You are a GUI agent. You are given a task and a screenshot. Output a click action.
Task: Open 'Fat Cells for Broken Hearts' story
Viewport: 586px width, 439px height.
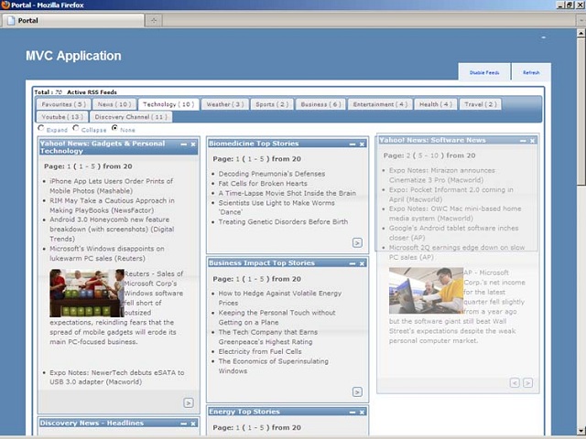(263, 184)
